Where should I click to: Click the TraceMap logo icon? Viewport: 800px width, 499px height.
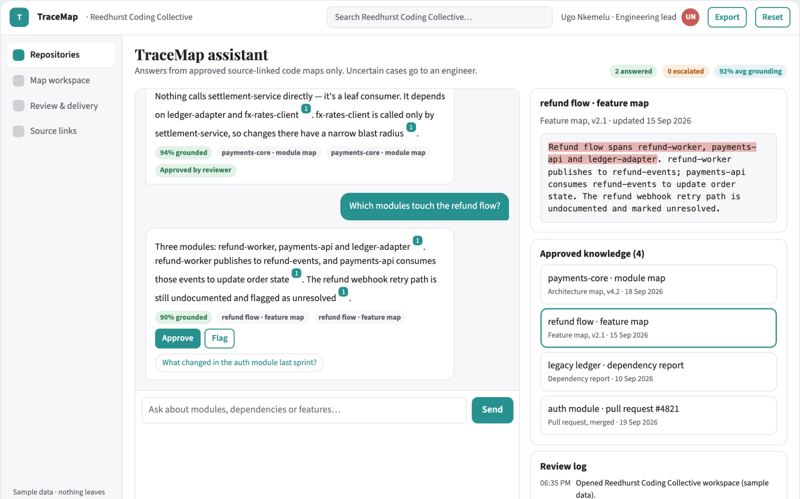tap(19, 17)
